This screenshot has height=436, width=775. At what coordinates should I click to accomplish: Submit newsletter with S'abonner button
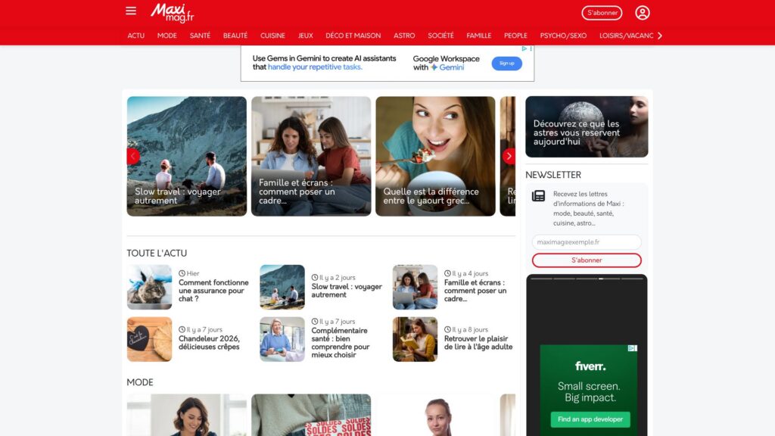click(587, 260)
